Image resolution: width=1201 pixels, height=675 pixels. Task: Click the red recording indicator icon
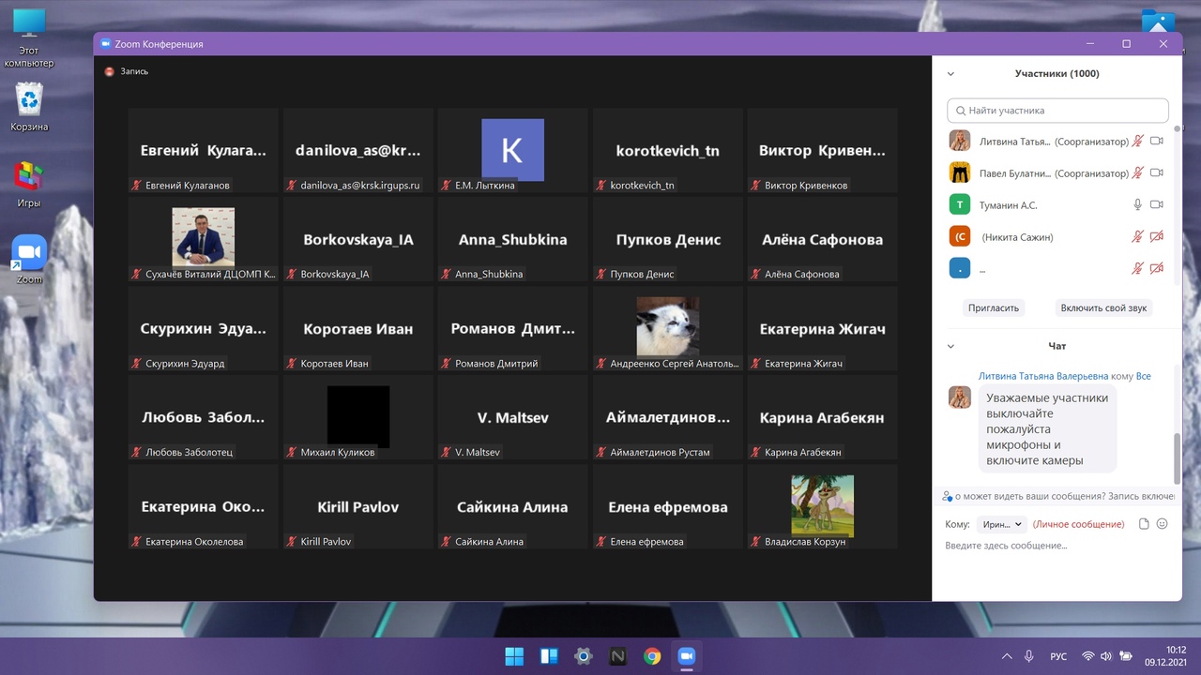point(109,71)
